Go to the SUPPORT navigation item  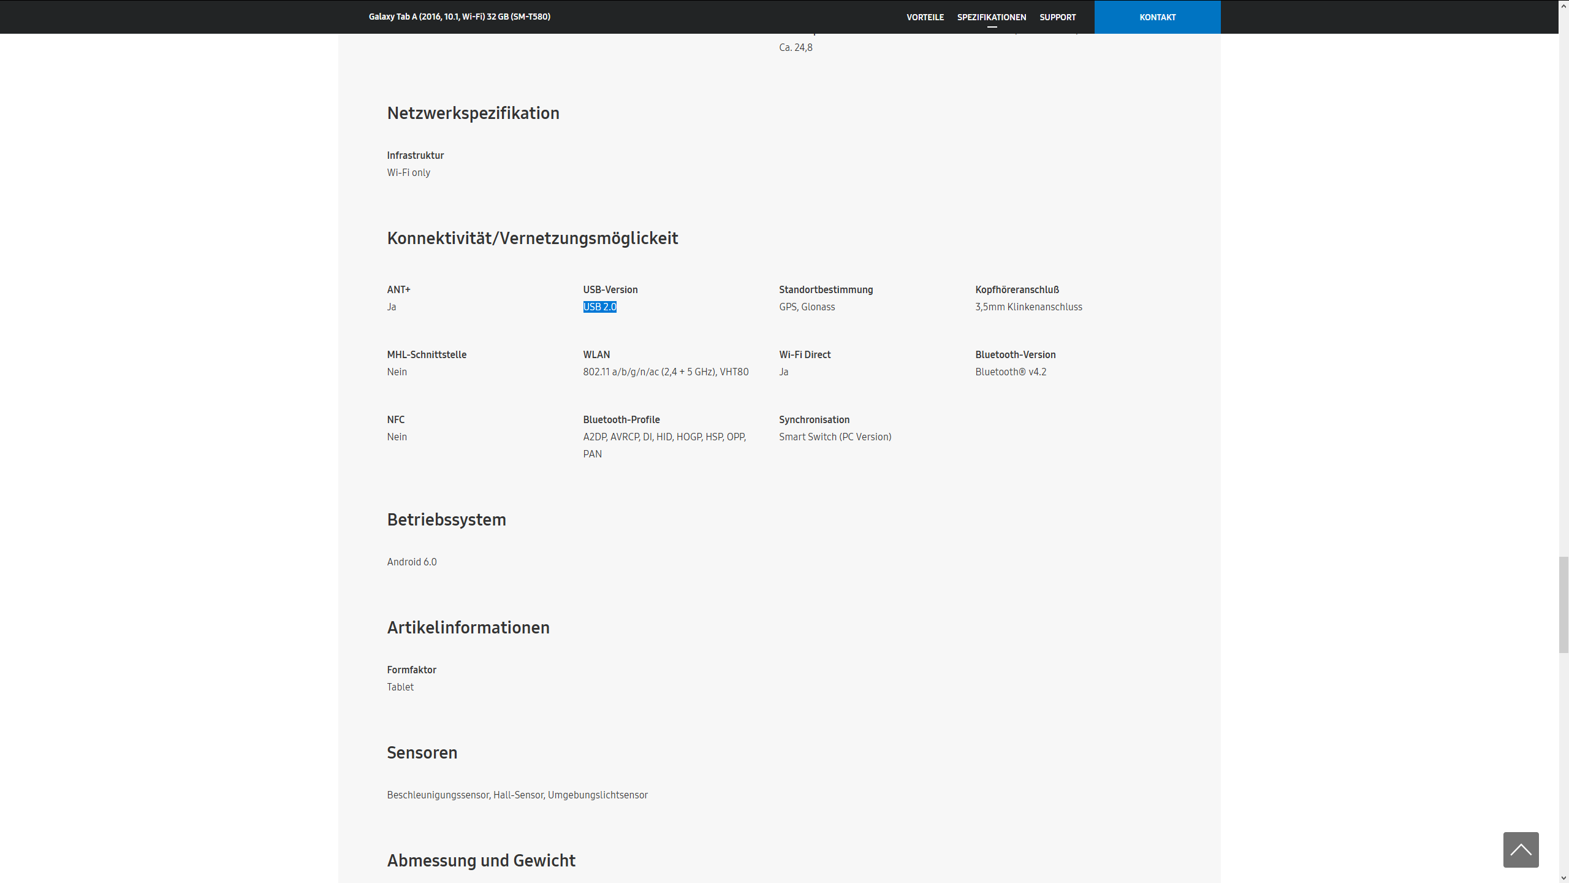click(x=1057, y=17)
